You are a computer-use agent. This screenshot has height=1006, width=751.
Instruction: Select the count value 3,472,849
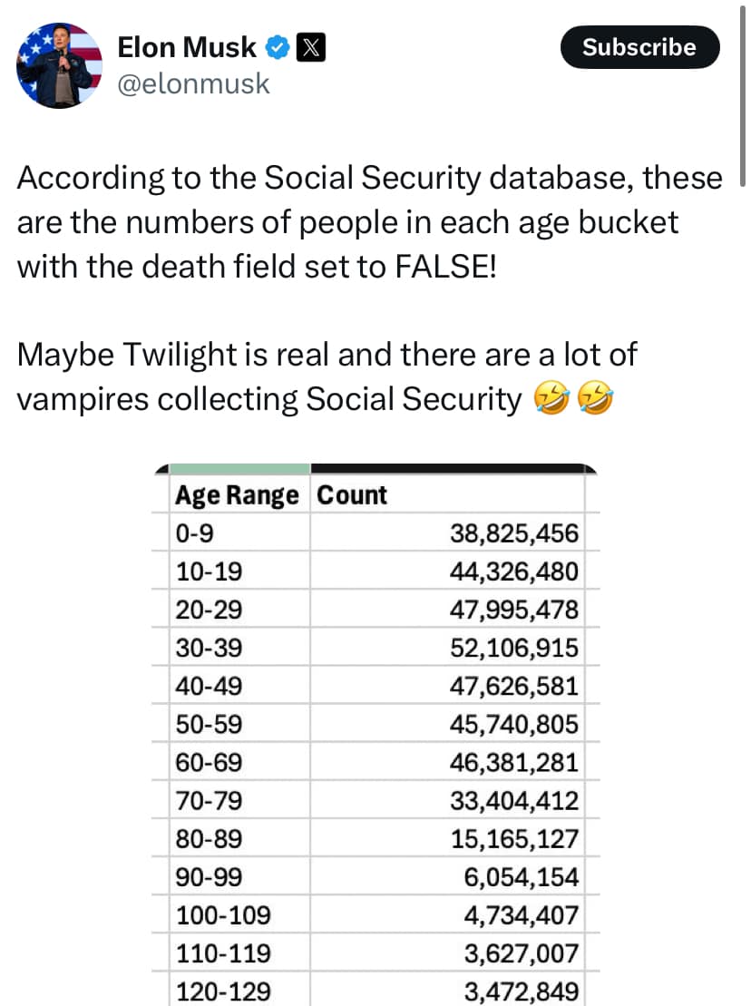coord(521,991)
